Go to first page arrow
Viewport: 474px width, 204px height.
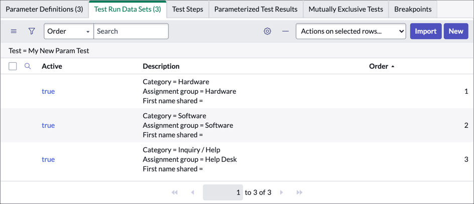pos(174,192)
